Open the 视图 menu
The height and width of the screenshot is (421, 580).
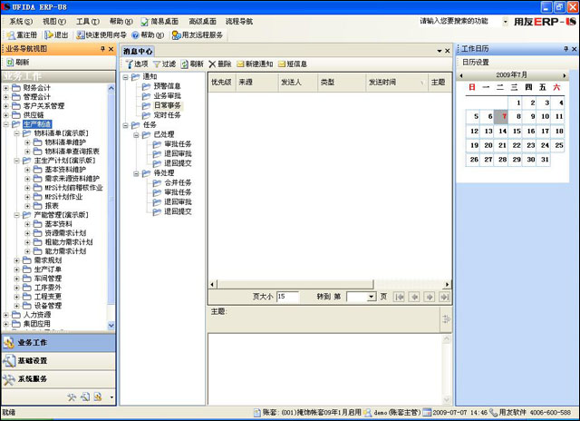pos(54,22)
